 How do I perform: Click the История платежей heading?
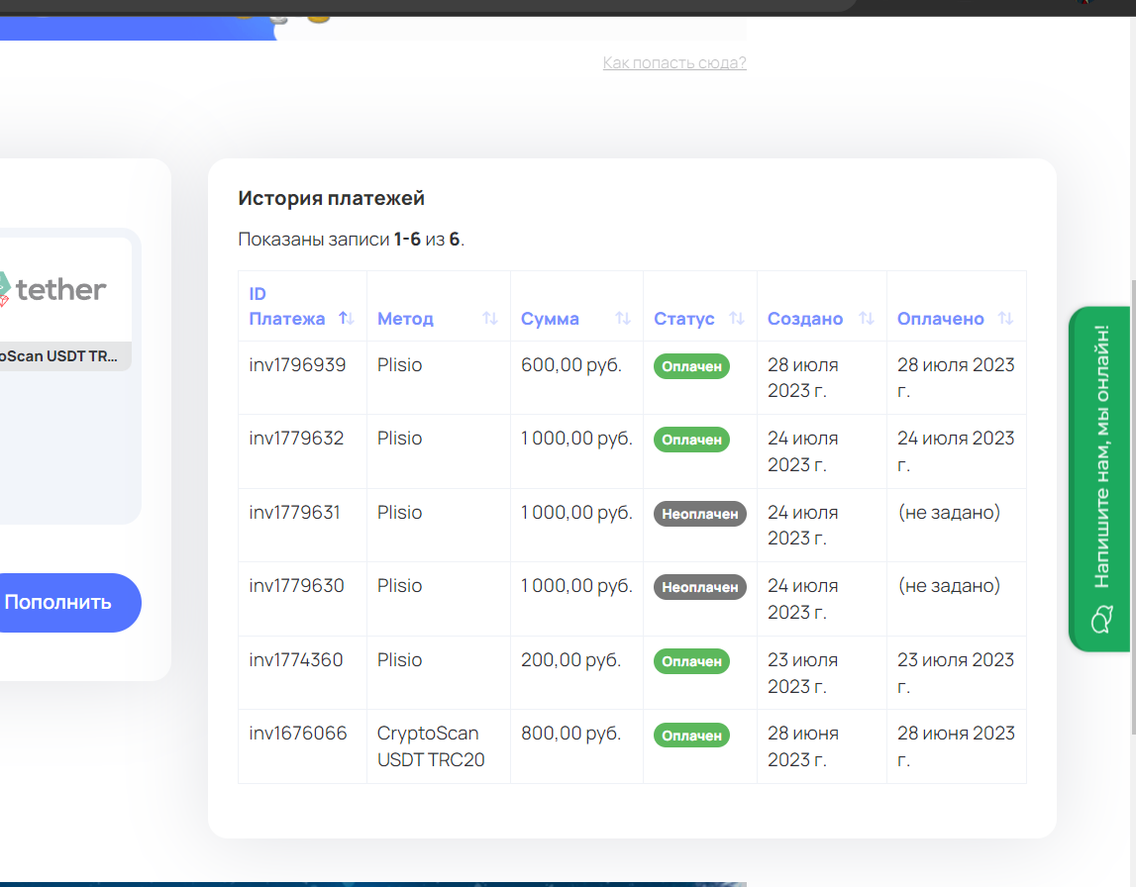click(x=331, y=198)
